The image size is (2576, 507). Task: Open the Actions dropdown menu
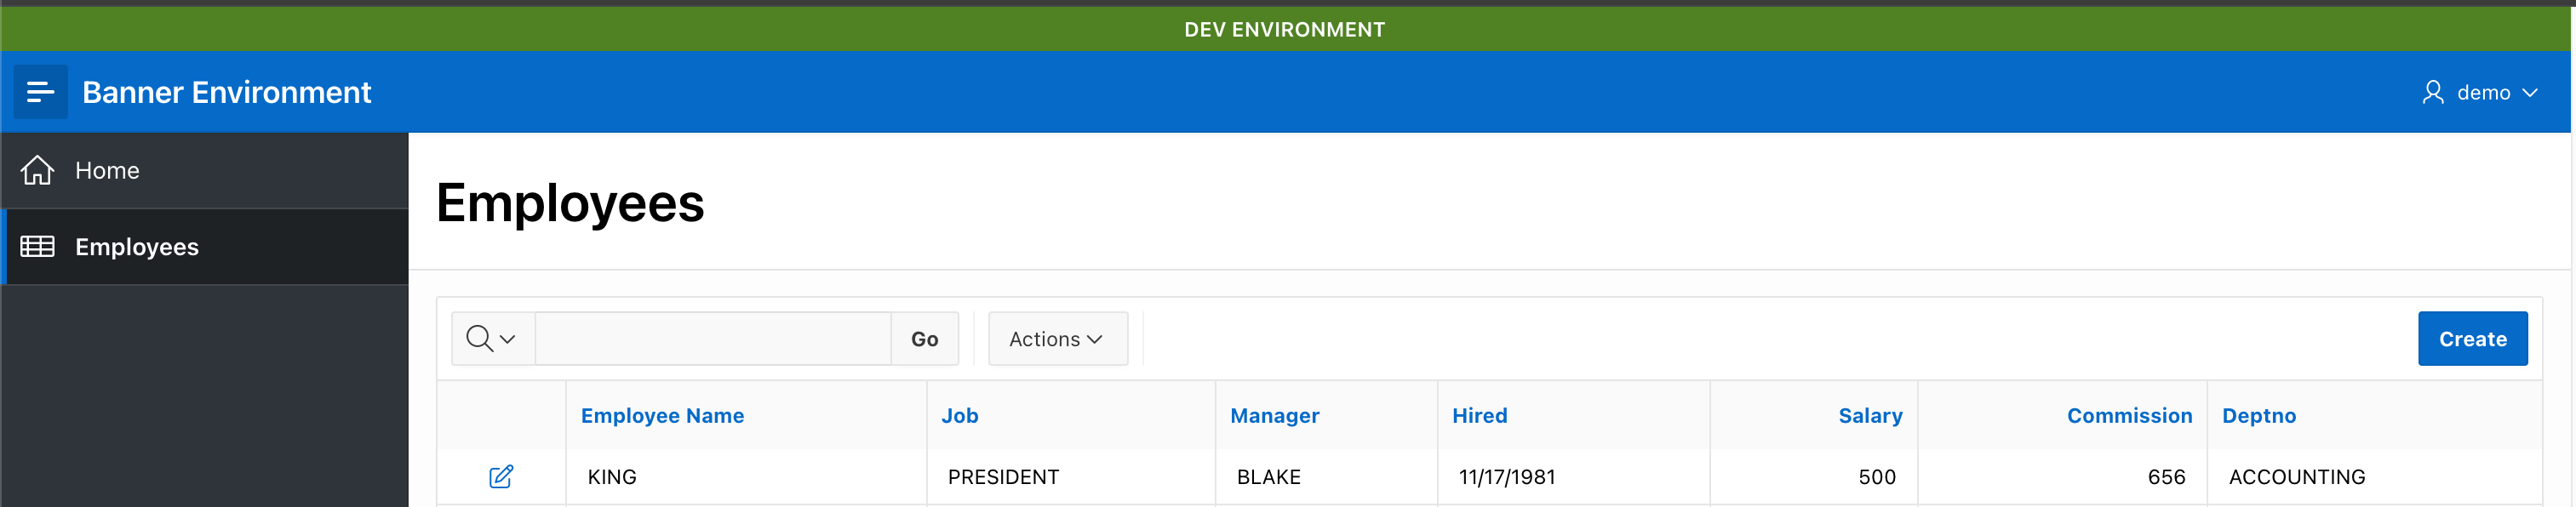click(1057, 339)
